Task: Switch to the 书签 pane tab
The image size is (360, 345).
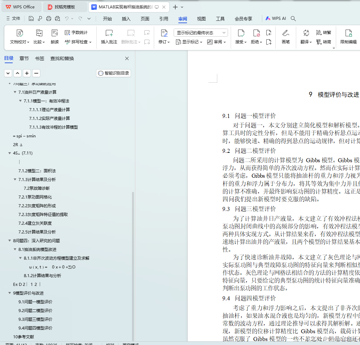Action: (x=40, y=58)
